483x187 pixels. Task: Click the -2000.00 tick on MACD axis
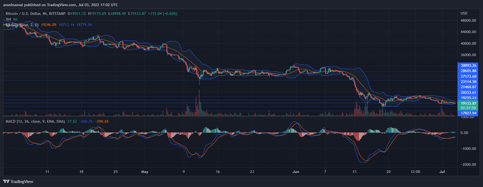point(468,164)
